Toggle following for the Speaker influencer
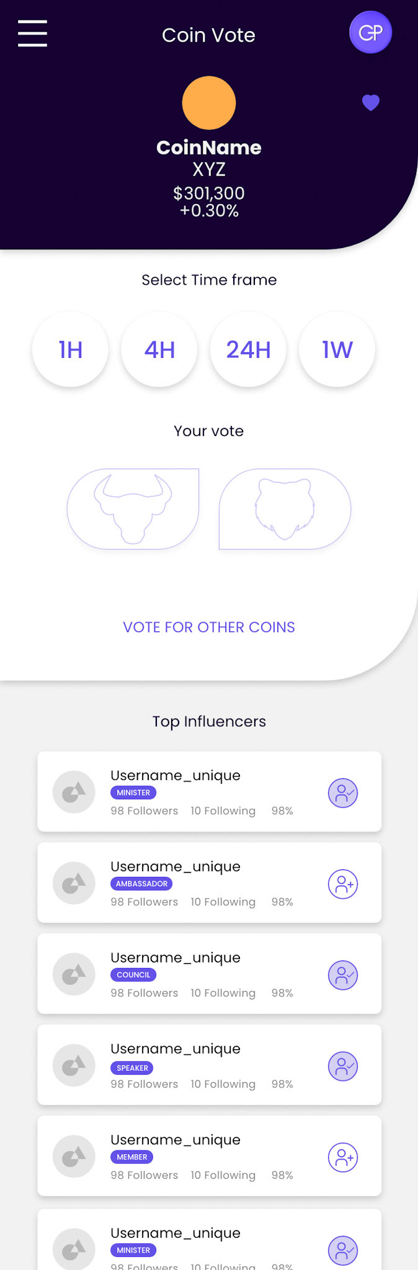 point(343,1067)
